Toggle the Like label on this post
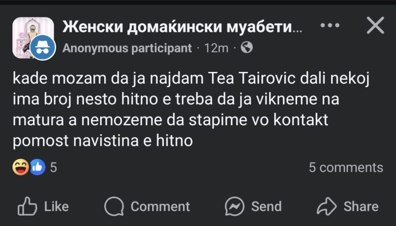The height and width of the screenshot is (226, 396). [57, 206]
